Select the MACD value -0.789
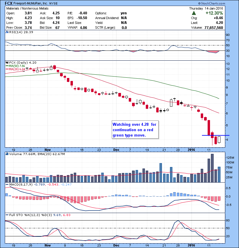Image resolution: width=239 pixels, height=248 pixels. 39,184
